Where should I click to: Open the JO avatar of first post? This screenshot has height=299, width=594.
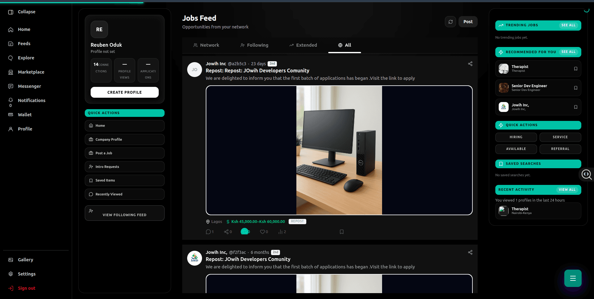[195, 70]
